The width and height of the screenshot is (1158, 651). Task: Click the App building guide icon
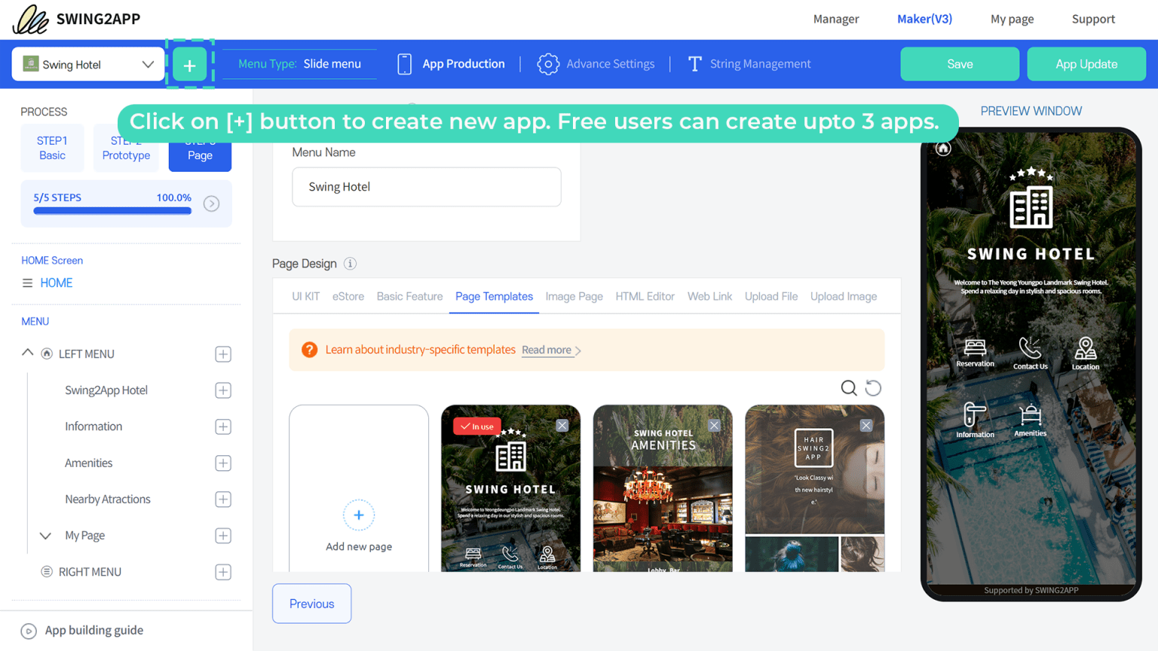click(29, 631)
